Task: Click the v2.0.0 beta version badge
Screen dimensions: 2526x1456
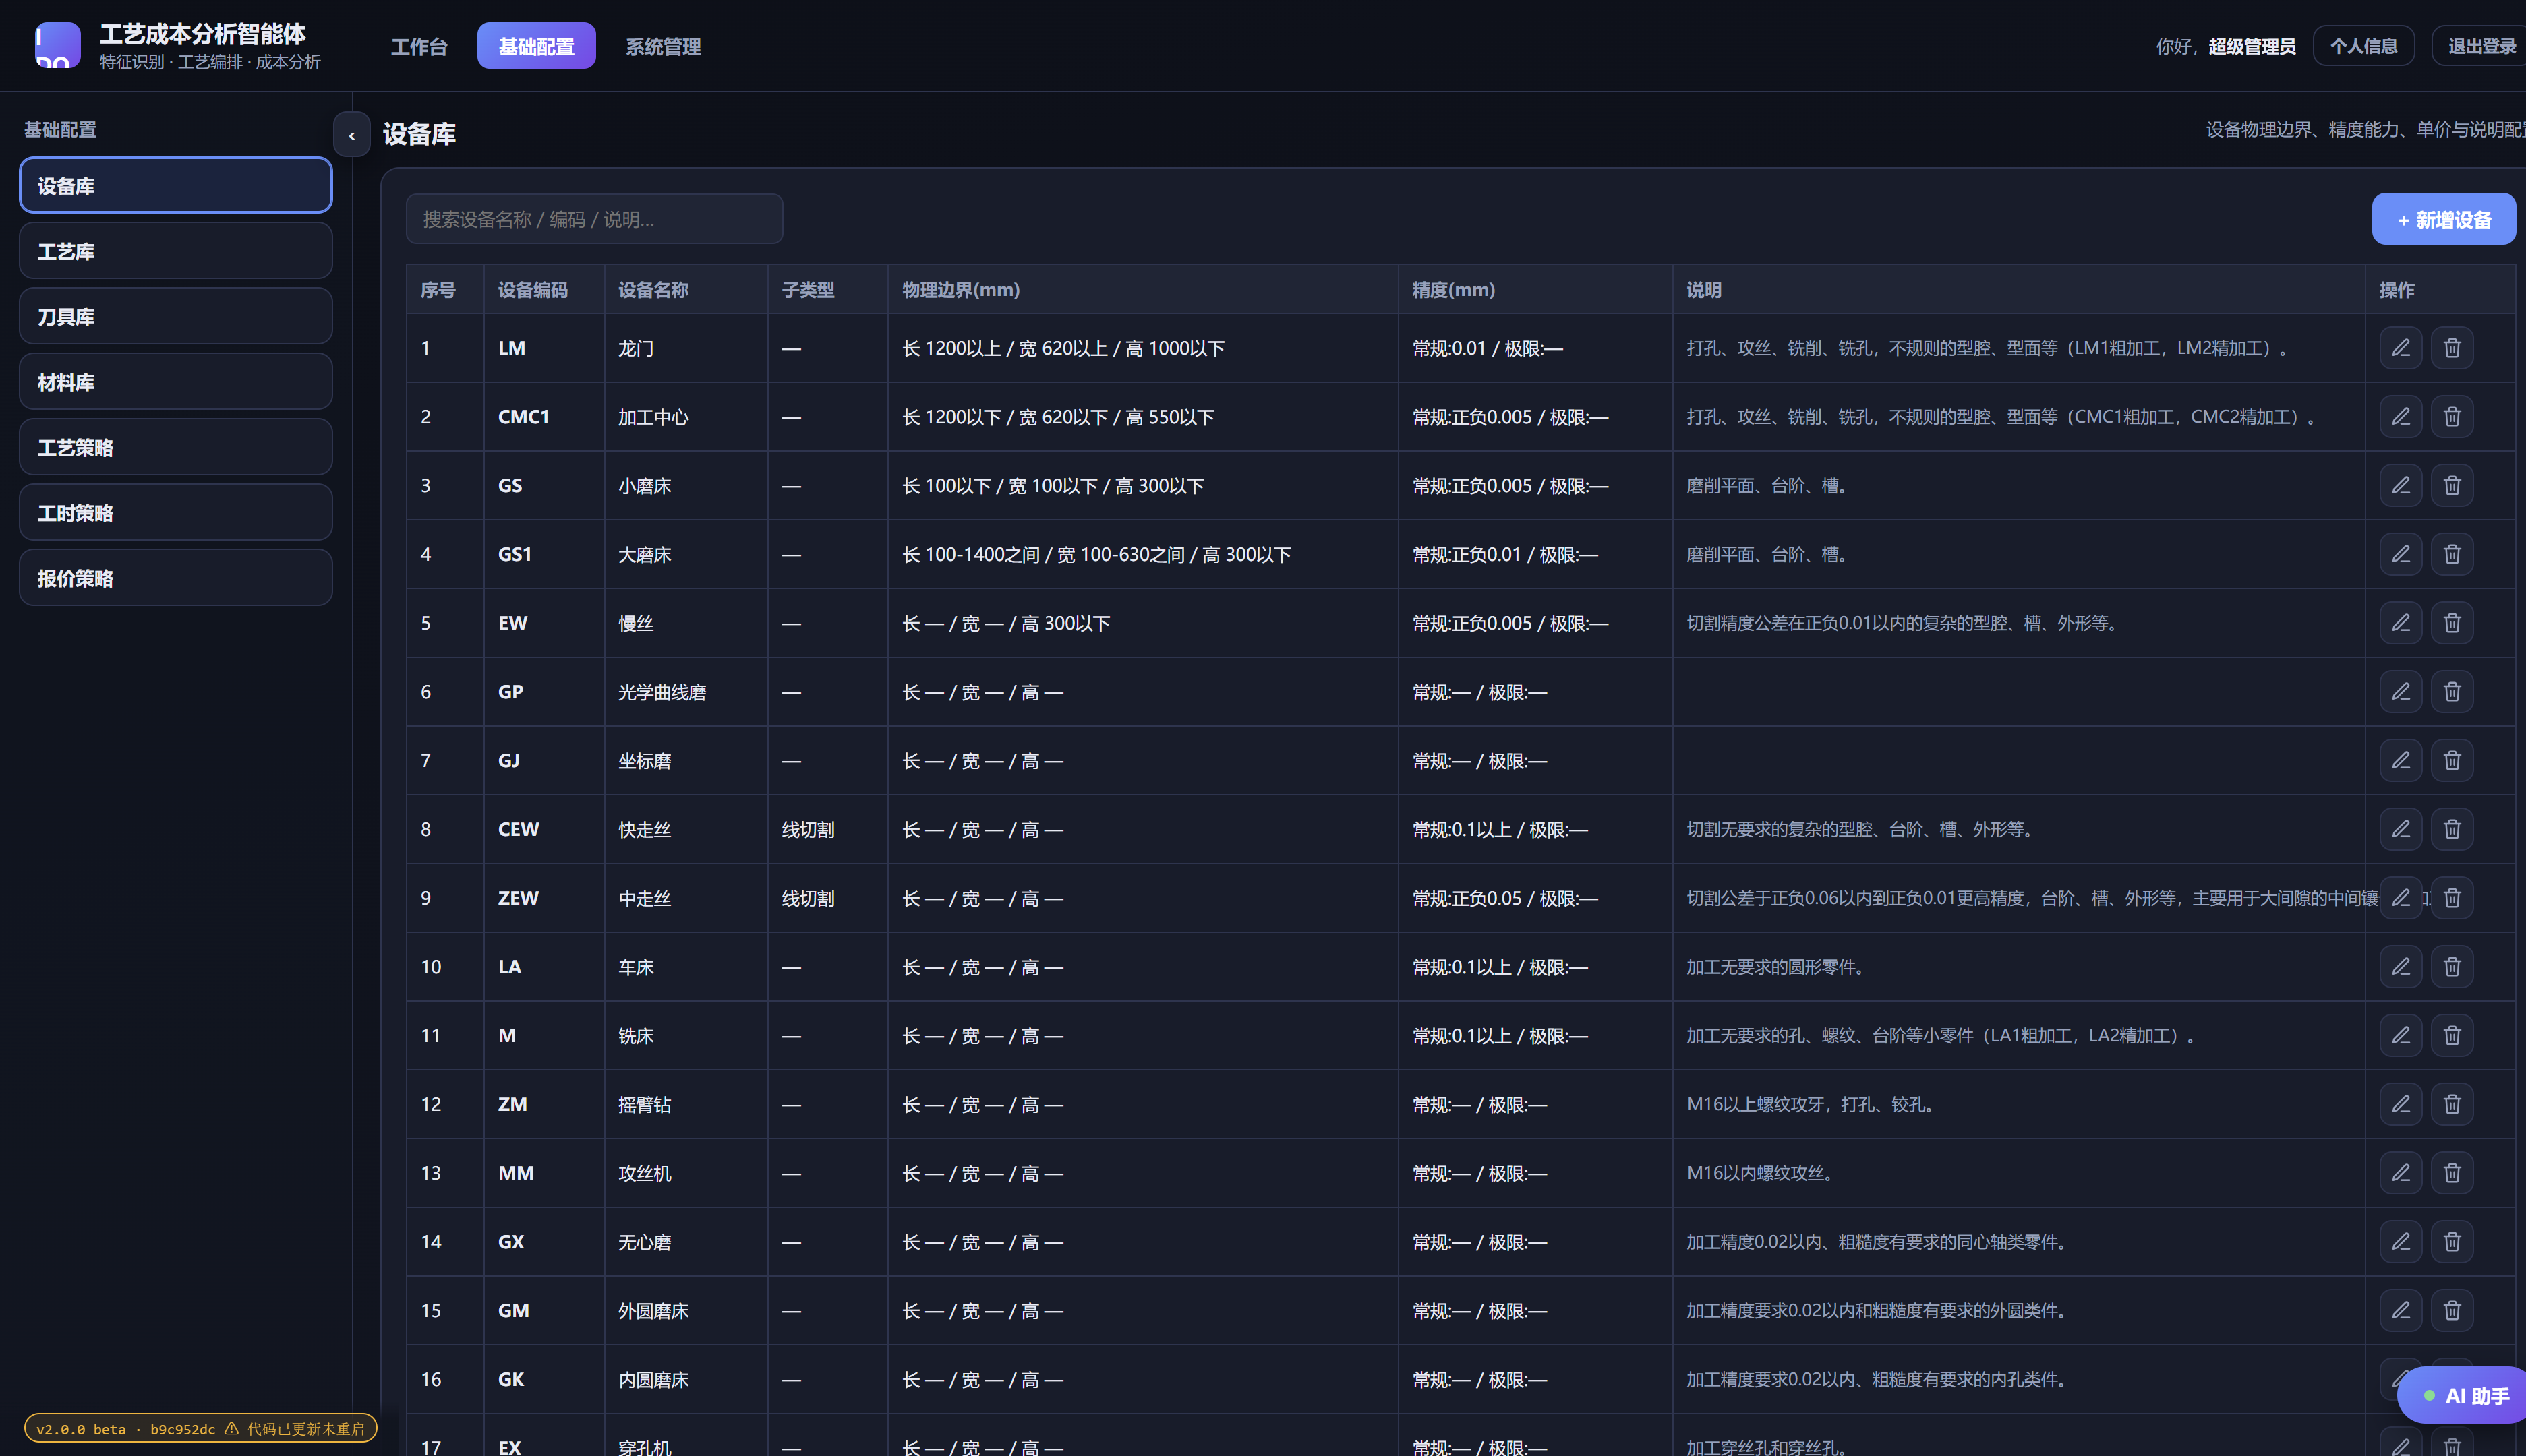Action: (200, 1428)
